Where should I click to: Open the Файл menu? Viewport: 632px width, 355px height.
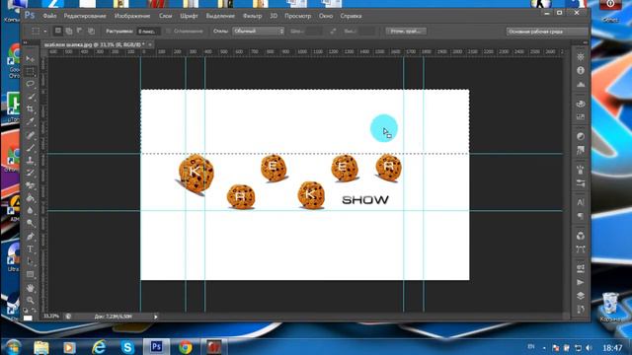(49, 16)
